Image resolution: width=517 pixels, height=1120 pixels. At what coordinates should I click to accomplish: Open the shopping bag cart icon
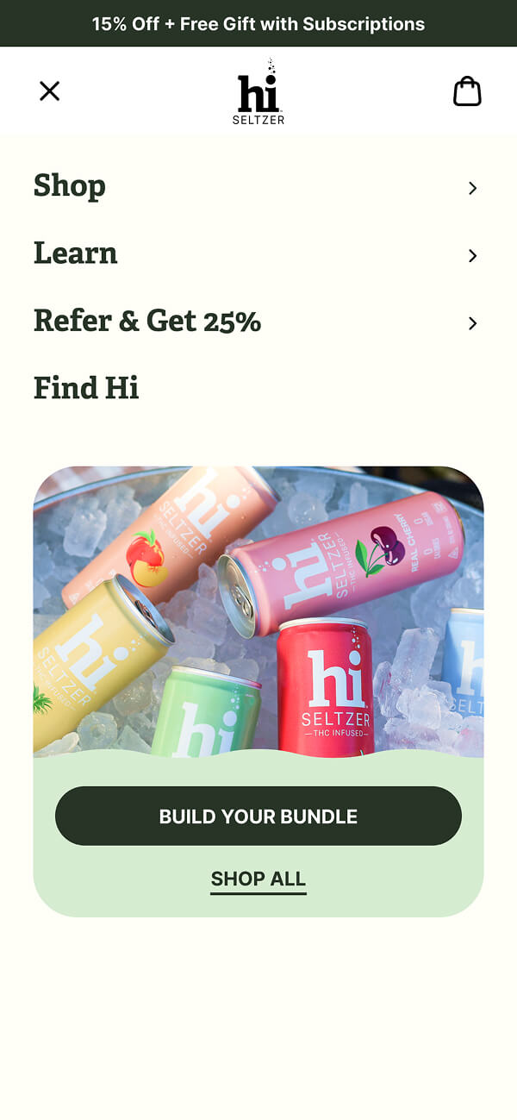click(467, 91)
